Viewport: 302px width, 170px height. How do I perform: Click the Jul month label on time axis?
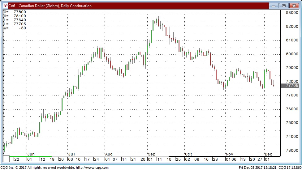point(71,154)
